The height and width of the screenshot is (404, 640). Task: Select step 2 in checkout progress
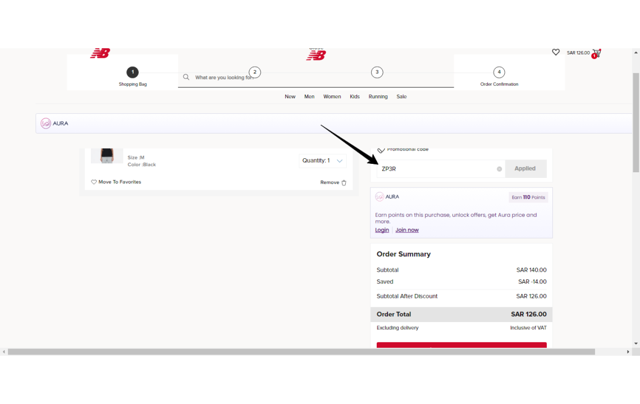click(x=255, y=72)
